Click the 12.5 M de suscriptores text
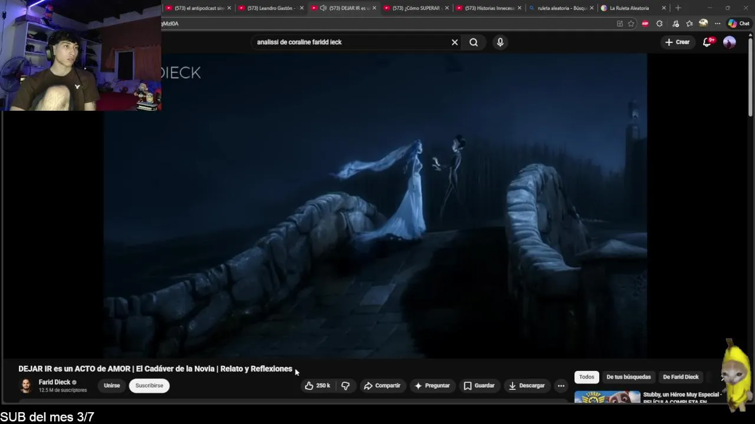This screenshot has width=755, height=424. click(63, 390)
